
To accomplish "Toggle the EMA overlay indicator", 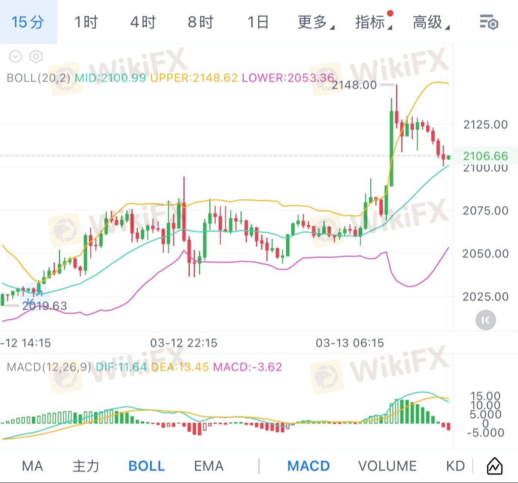I will coord(209,466).
